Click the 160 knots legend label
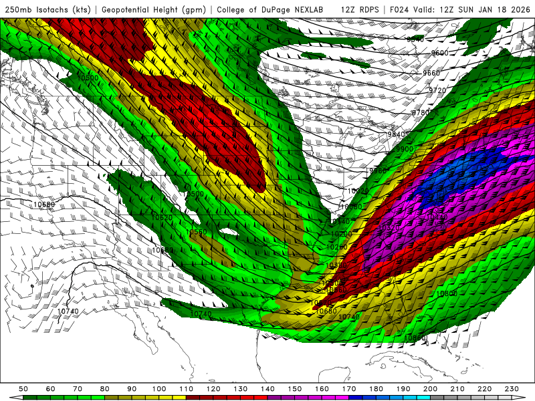The image size is (535, 401). click(322, 389)
